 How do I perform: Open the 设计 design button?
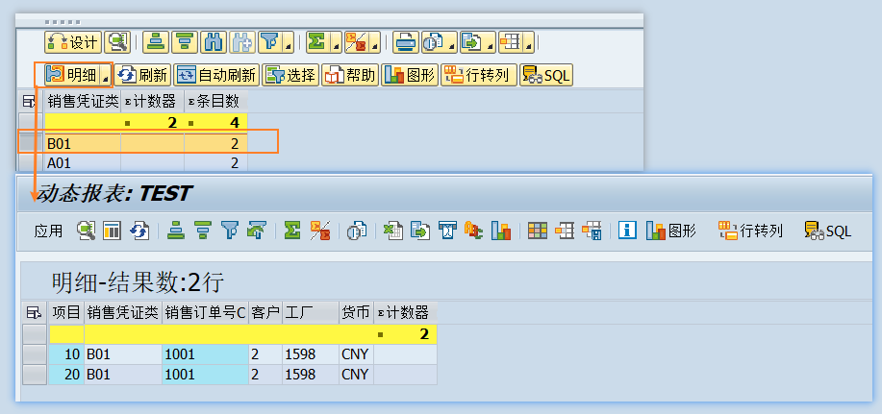pos(72,42)
